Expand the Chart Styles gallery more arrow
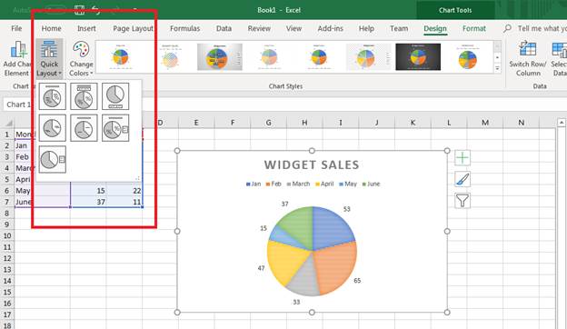Viewport: 567px width, 329px height. 498,69
